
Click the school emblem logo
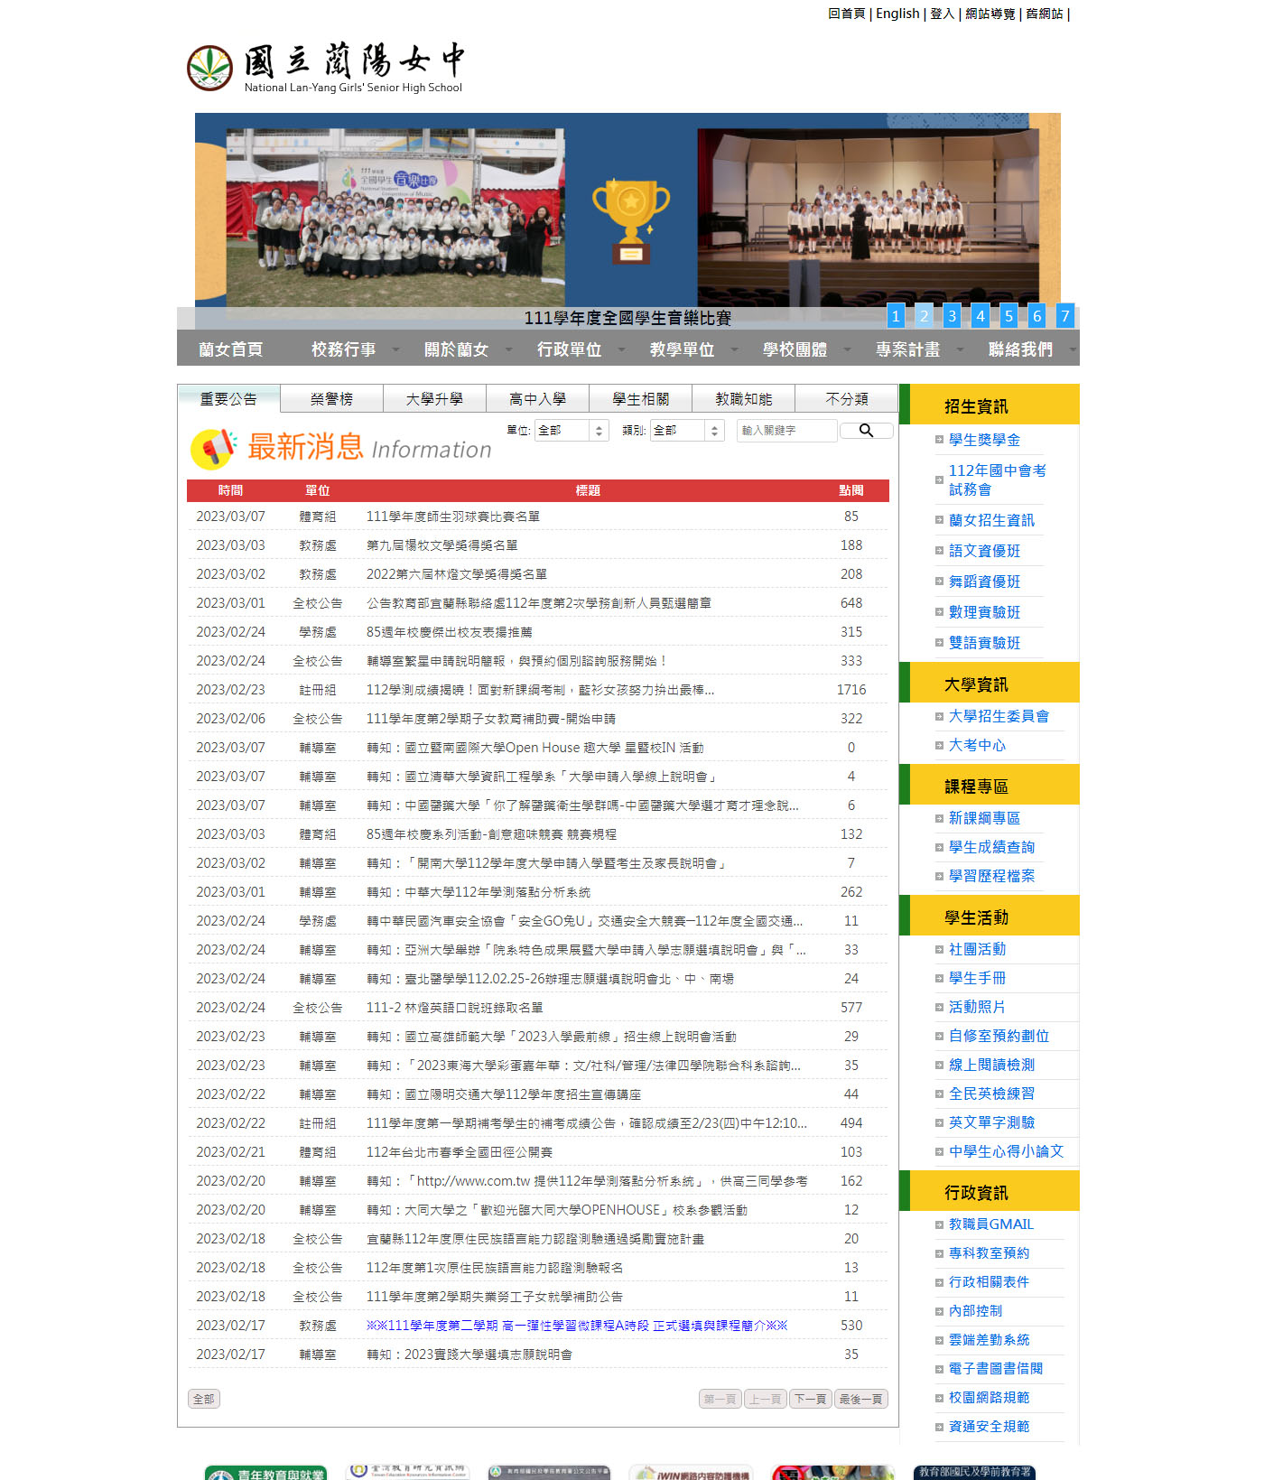pyautogui.click(x=209, y=69)
